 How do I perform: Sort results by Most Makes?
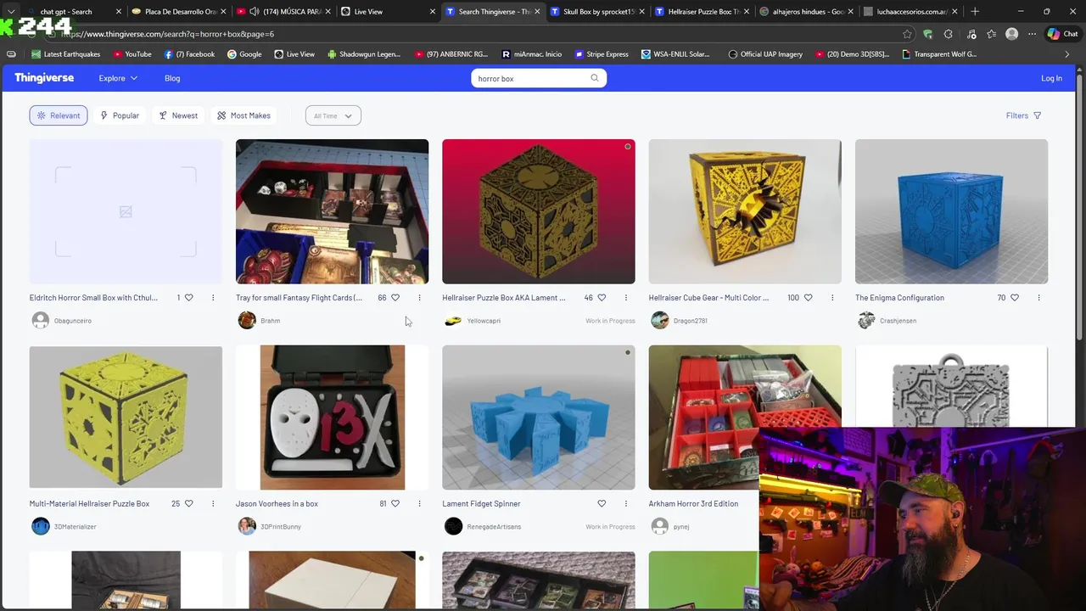click(244, 115)
